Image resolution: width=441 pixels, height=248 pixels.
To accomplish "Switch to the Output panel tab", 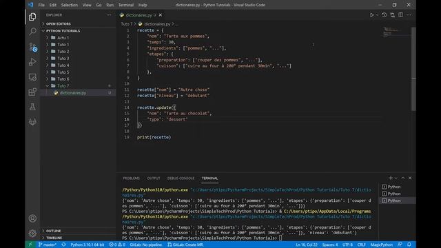I will point(153,178).
